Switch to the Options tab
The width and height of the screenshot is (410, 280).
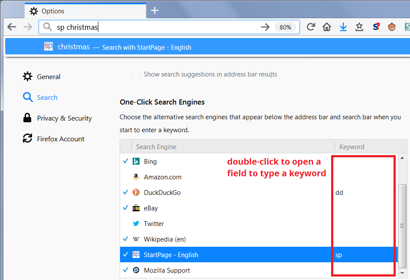[85, 11]
